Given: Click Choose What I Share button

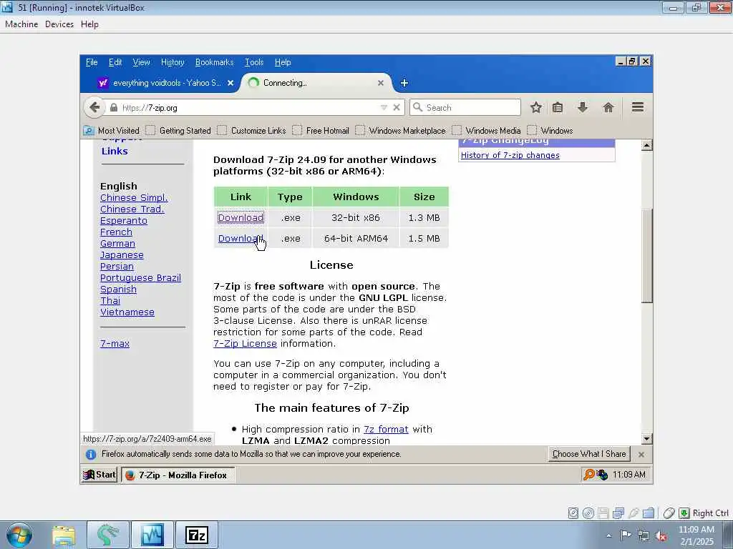Looking at the screenshot, I should click(589, 454).
